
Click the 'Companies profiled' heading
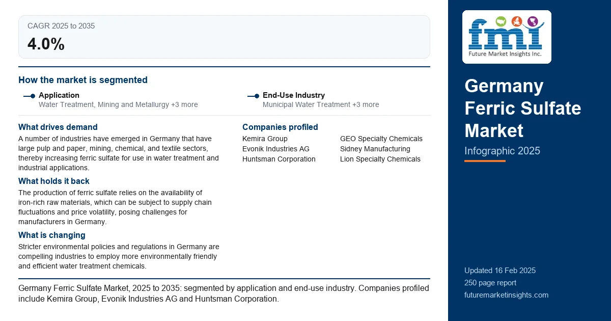280,127
